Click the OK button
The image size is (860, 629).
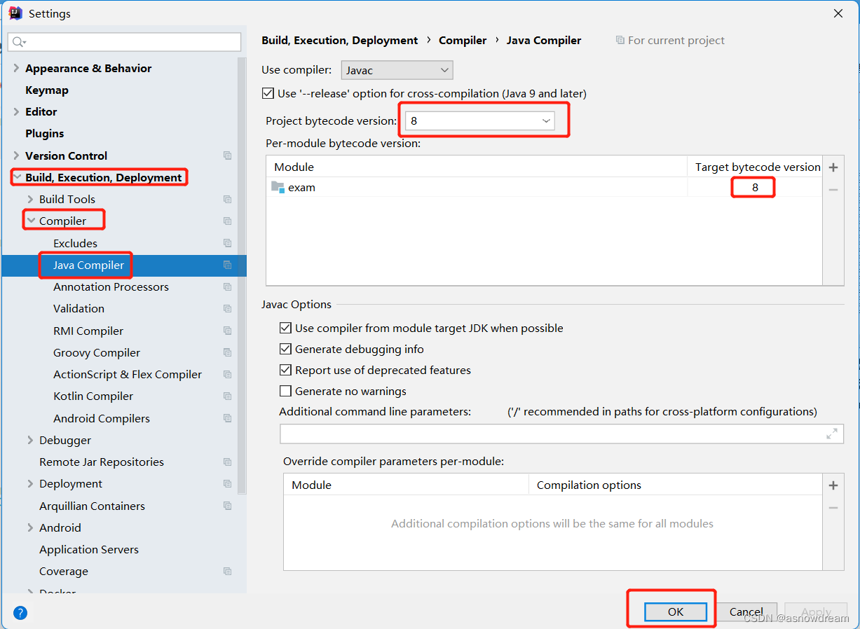(x=675, y=611)
